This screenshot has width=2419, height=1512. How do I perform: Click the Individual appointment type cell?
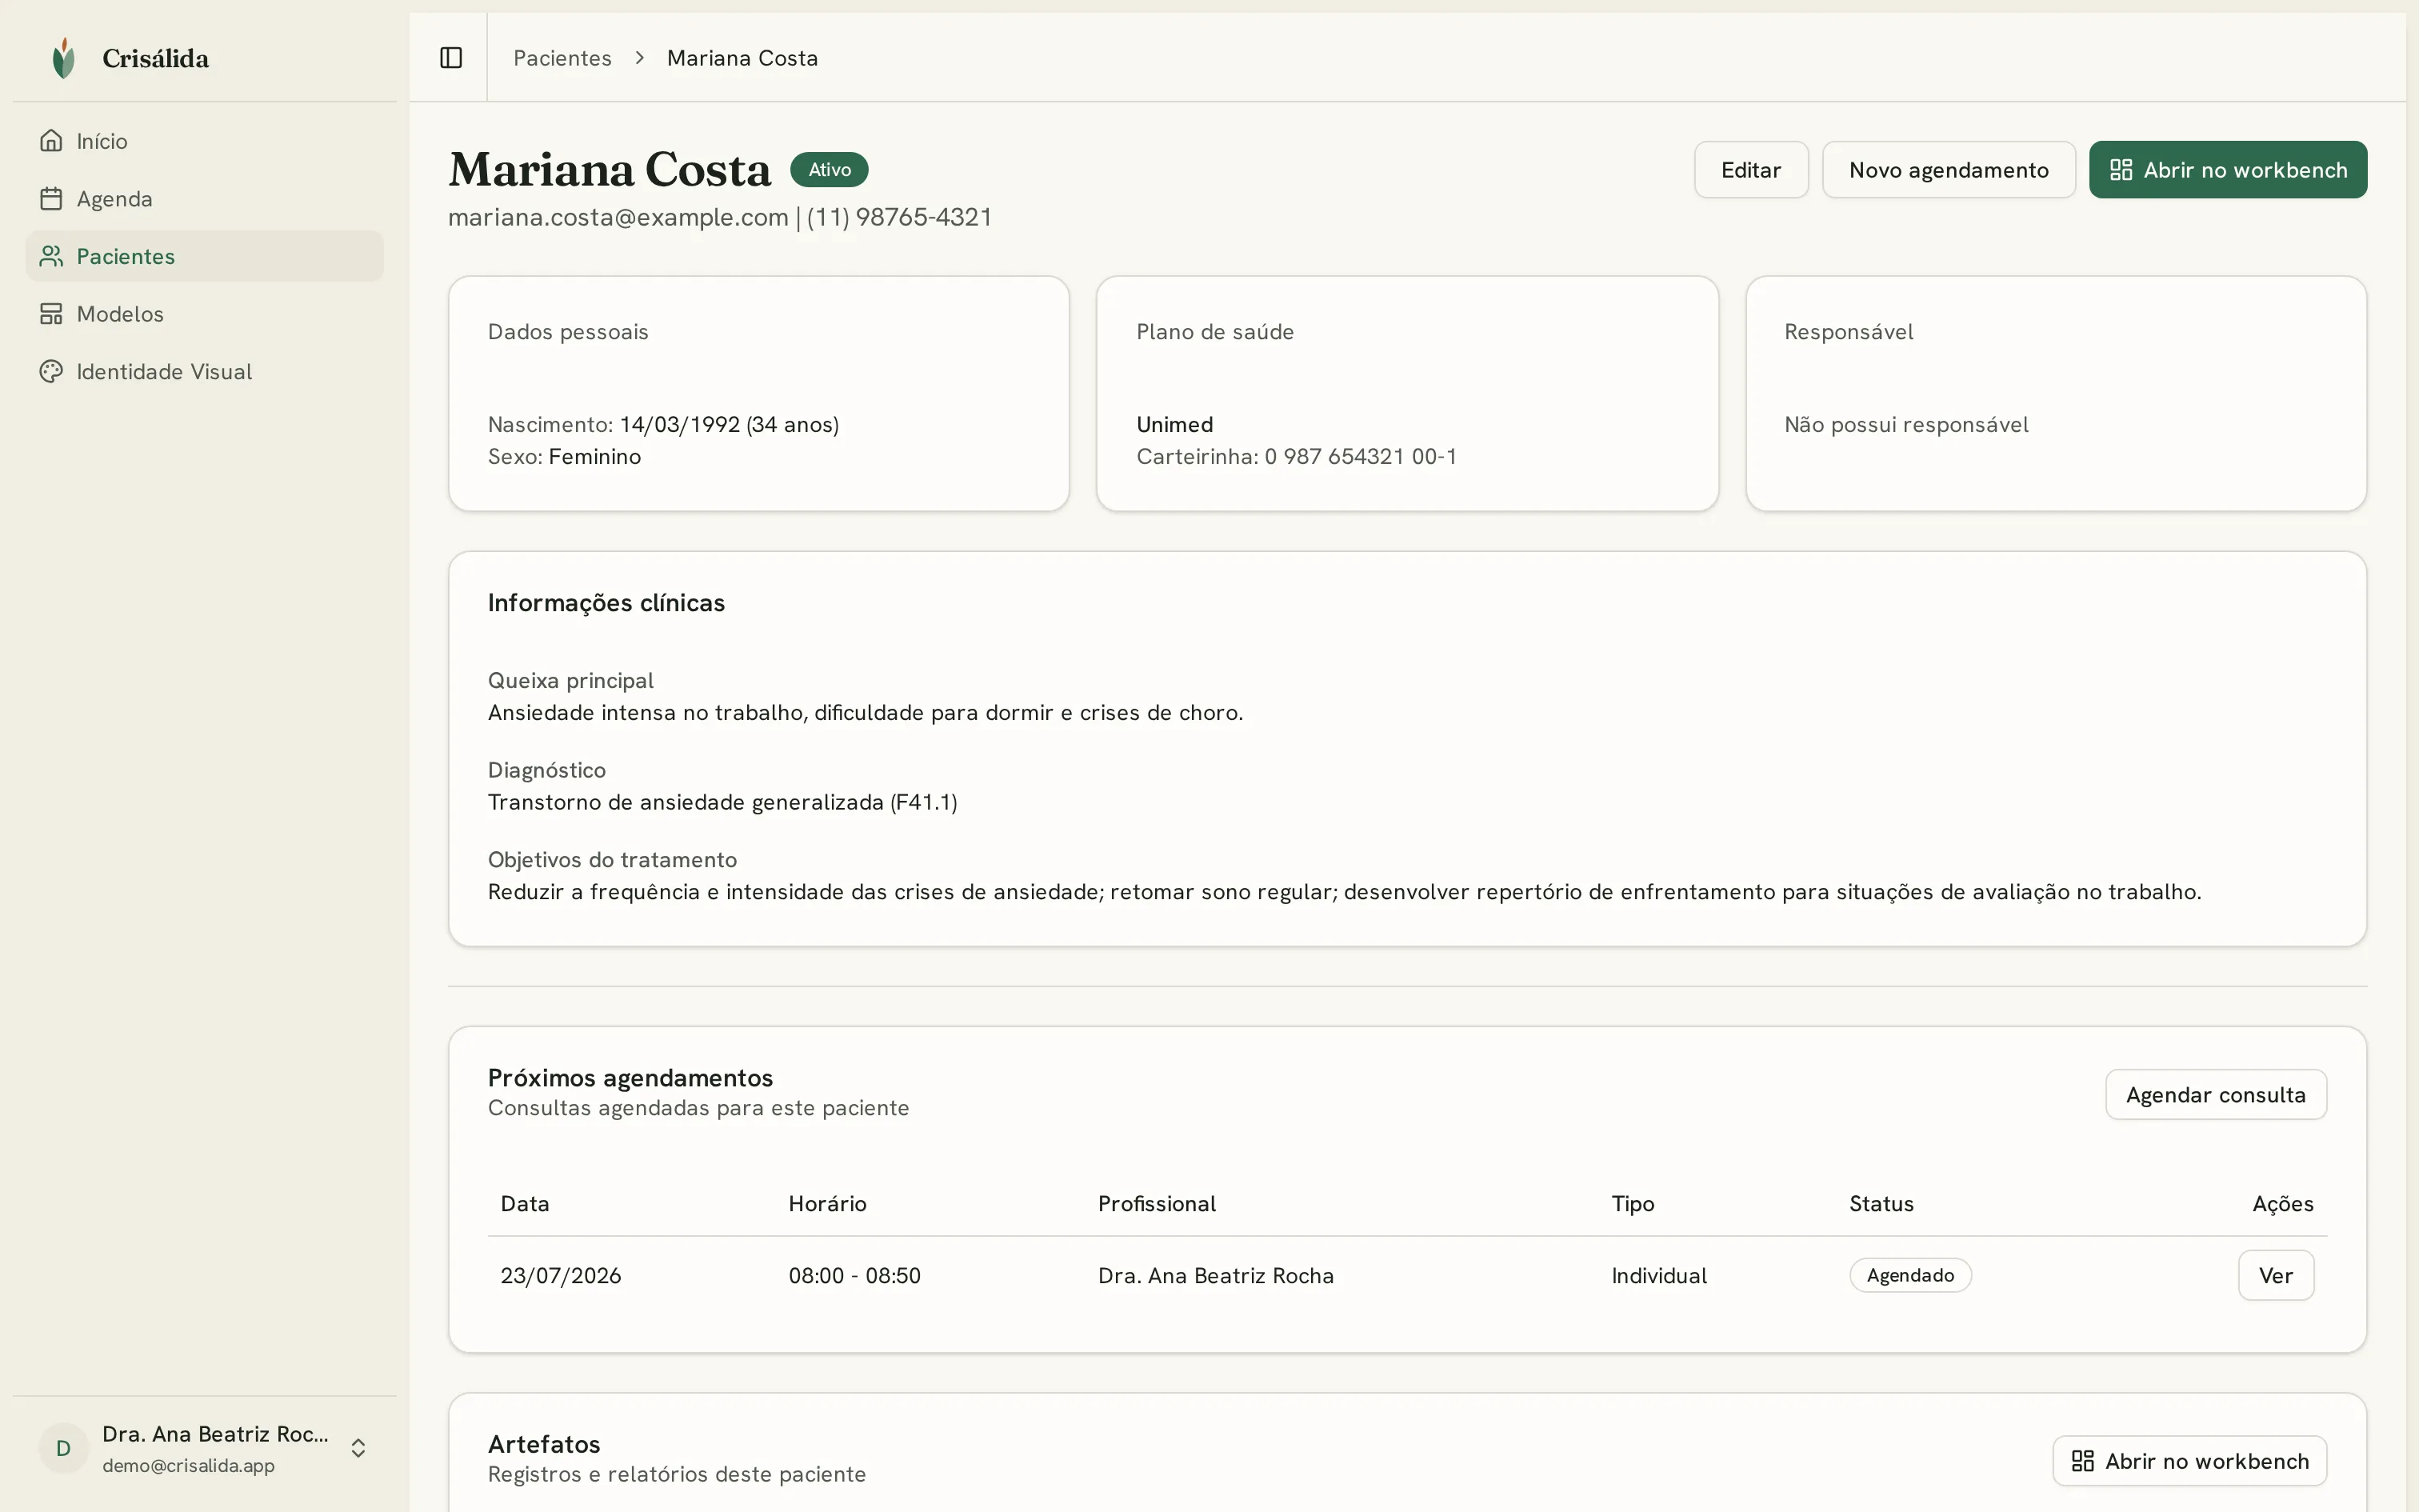tap(1658, 1275)
